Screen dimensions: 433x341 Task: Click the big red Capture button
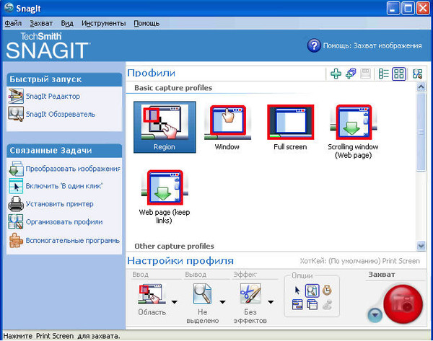pos(403,304)
